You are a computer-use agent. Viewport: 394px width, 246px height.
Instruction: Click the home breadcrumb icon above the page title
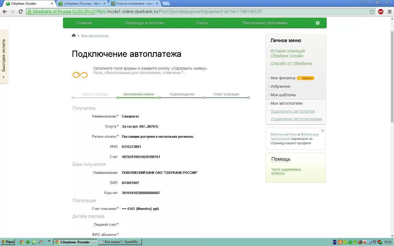[x=73, y=35]
